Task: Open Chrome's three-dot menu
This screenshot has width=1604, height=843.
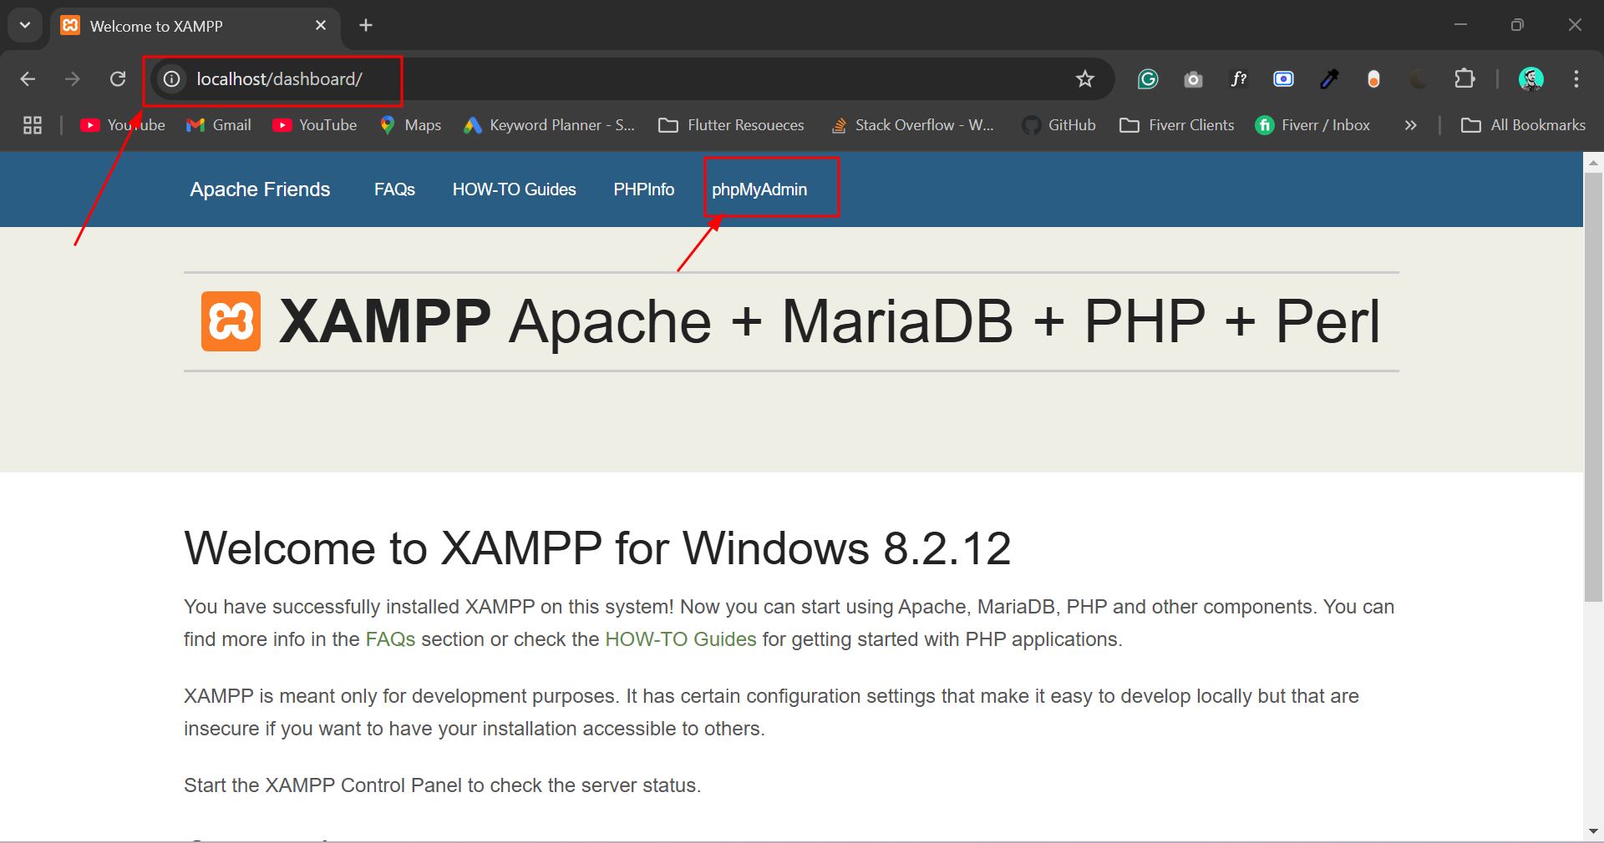Action: 1576,79
